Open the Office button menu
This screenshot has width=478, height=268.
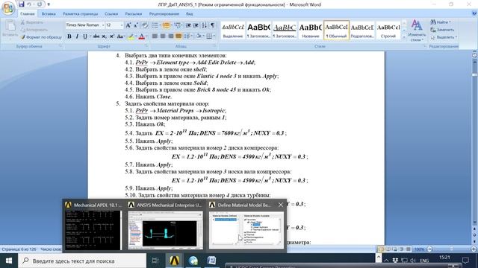click(8, 8)
